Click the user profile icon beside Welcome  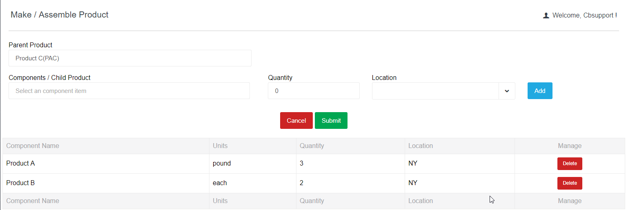point(546,15)
